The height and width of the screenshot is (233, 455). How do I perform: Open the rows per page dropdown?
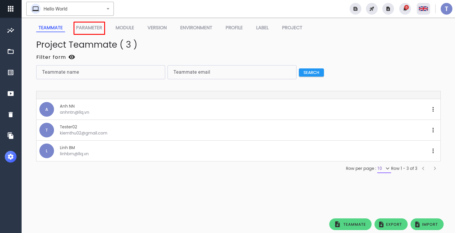(x=384, y=168)
